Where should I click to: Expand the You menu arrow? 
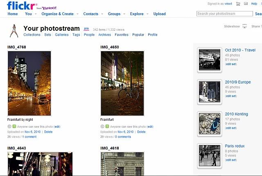(36, 14)
